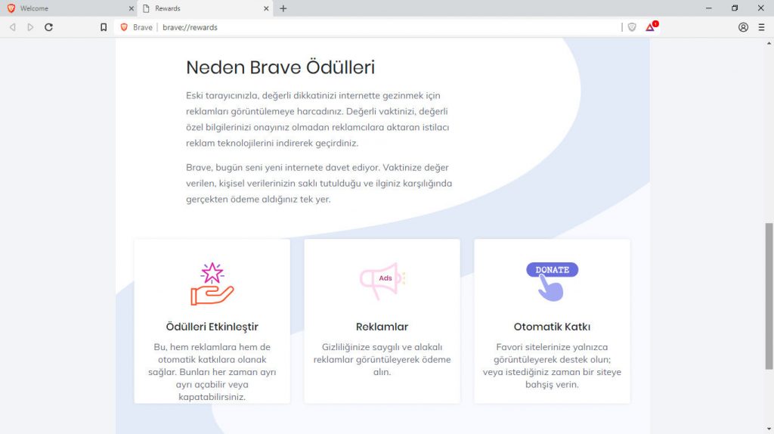The width and height of the screenshot is (774, 434).
Task: Bookmark this page with bookmark icon
Action: point(103,27)
